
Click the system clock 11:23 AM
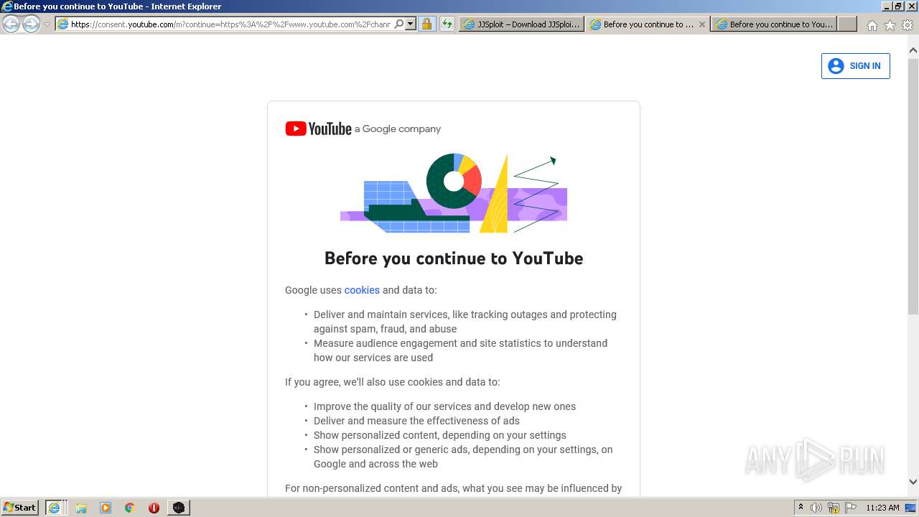[x=882, y=508]
